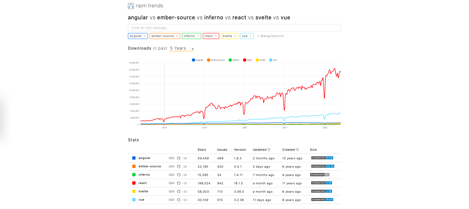
Task: Click the Stars column header
Action: click(x=202, y=150)
